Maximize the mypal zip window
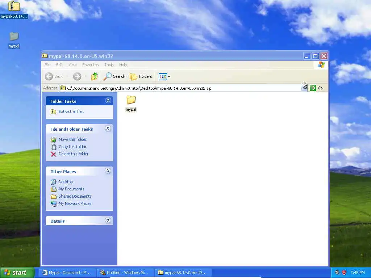 [316, 56]
